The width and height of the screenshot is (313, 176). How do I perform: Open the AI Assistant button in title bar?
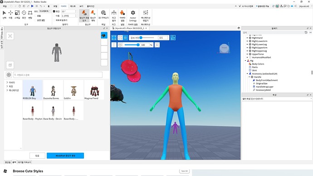point(246,6)
